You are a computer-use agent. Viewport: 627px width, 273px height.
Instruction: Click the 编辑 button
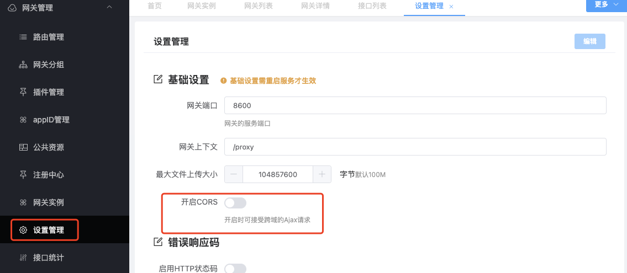[x=590, y=41]
